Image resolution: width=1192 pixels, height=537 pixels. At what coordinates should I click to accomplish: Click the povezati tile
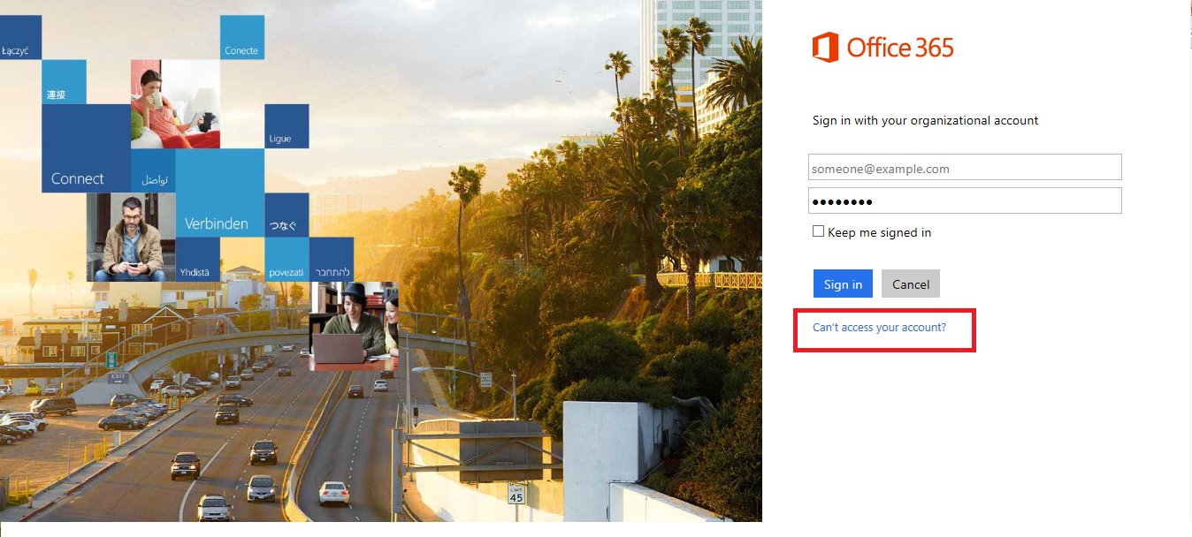click(287, 259)
